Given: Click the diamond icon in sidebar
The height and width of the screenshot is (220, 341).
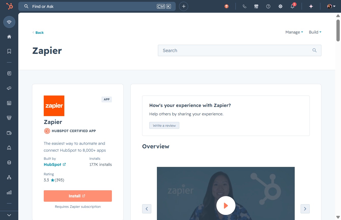Looking at the screenshot, I should 9,22.
